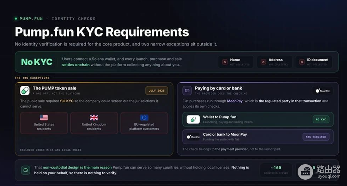Click the United States flag tile
This screenshot has height=186, width=347.
[44, 123]
